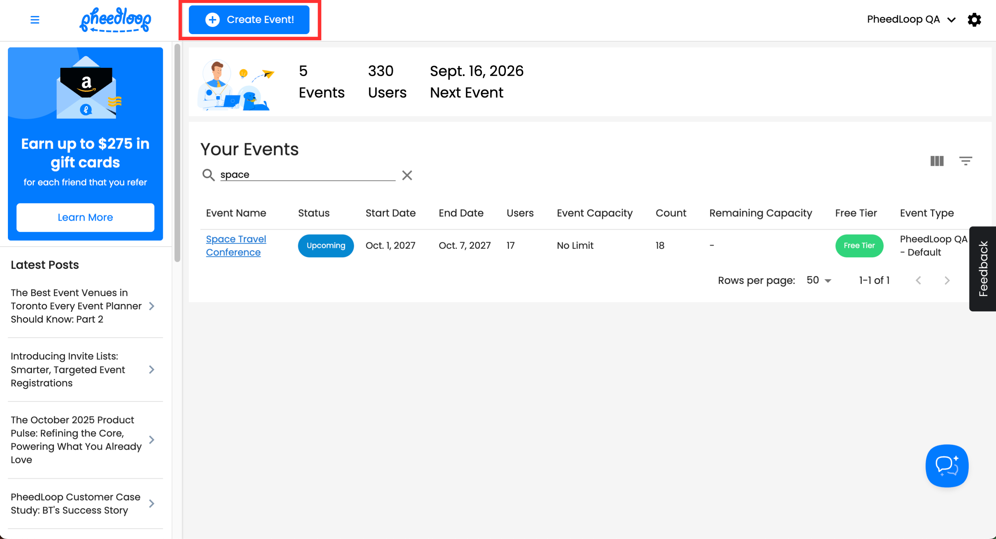Open the hamburger menu icon
Image resolution: width=996 pixels, height=539 pixels.
(35, 20)
